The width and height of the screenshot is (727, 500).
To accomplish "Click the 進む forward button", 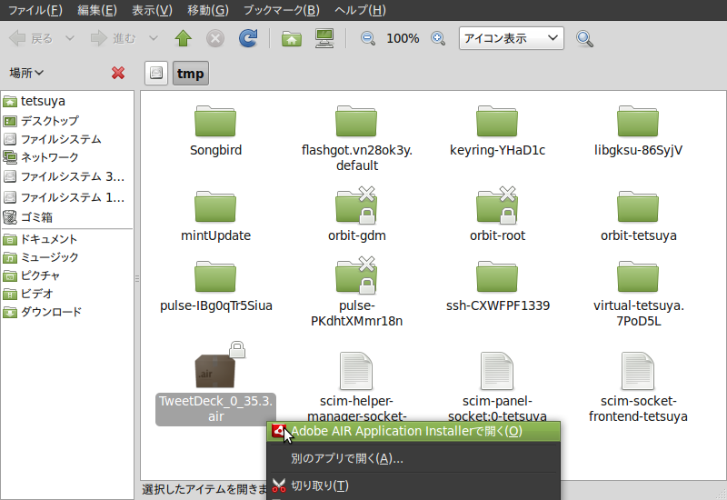I will click(x=114, y=38).
